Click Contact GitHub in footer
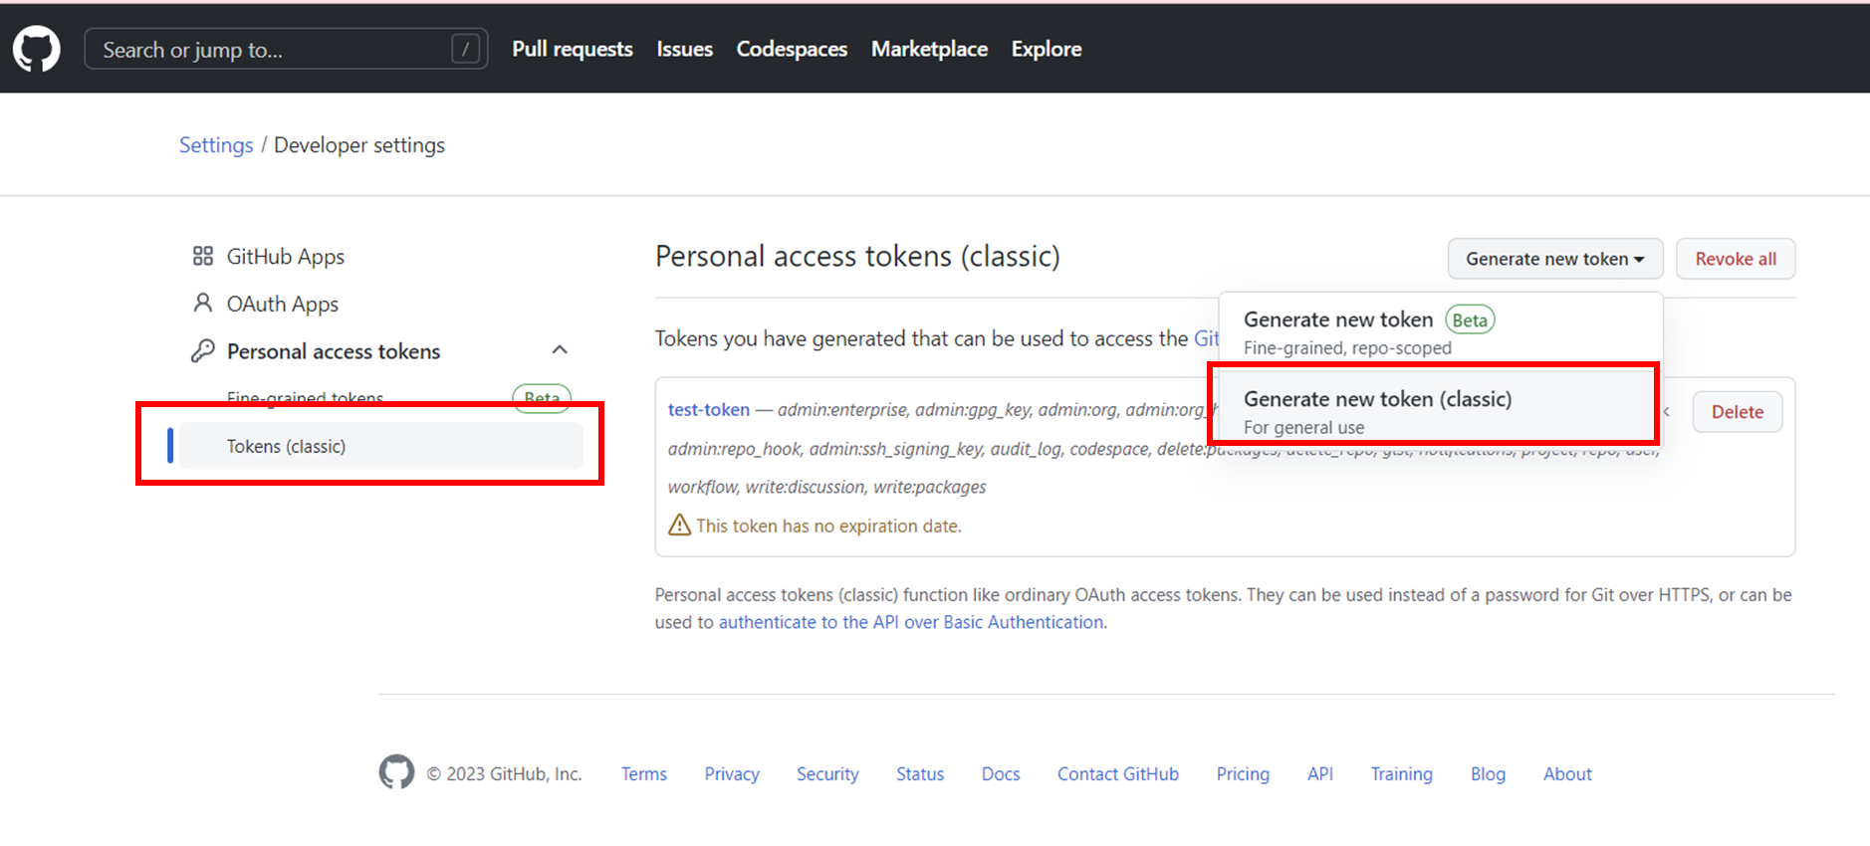 (x=1118, y=773)
